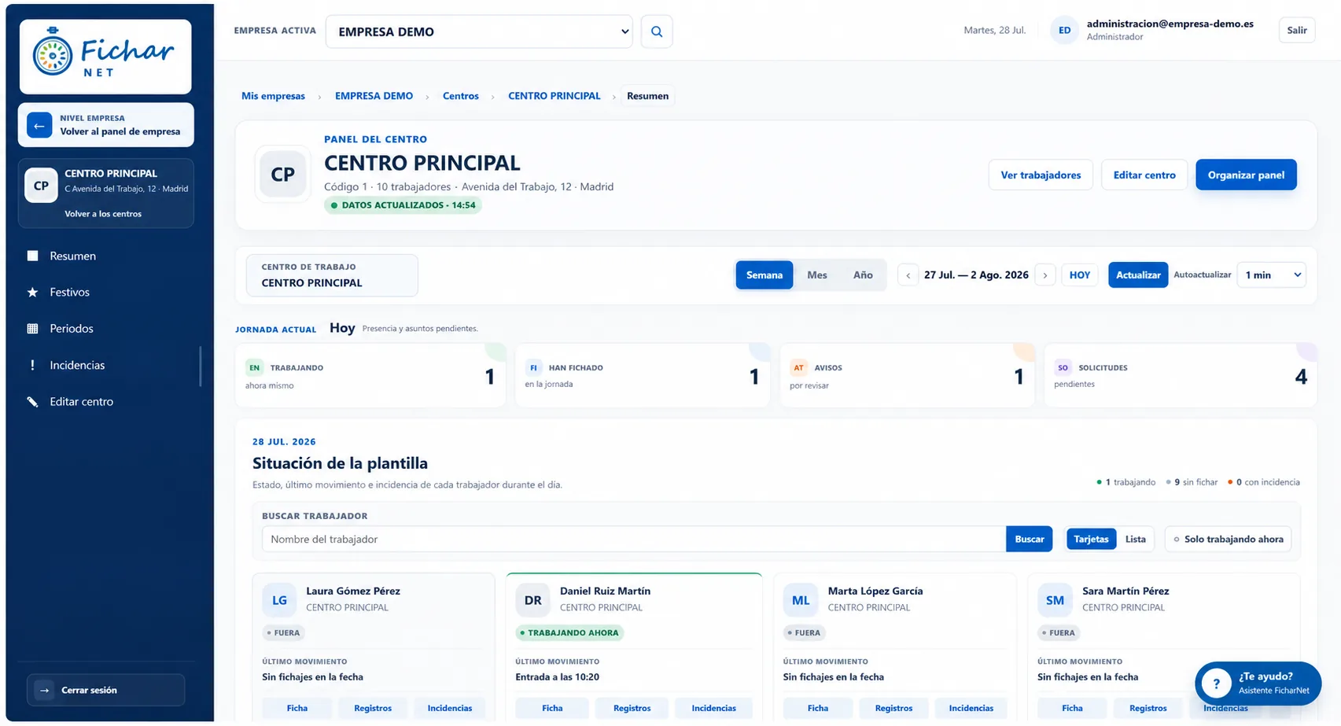Select the Año range
The image size is (1341, 726).
pos(863,275)
